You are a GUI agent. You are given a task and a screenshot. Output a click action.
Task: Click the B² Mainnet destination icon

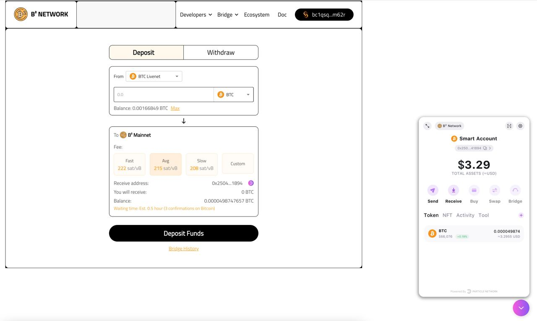123,135
